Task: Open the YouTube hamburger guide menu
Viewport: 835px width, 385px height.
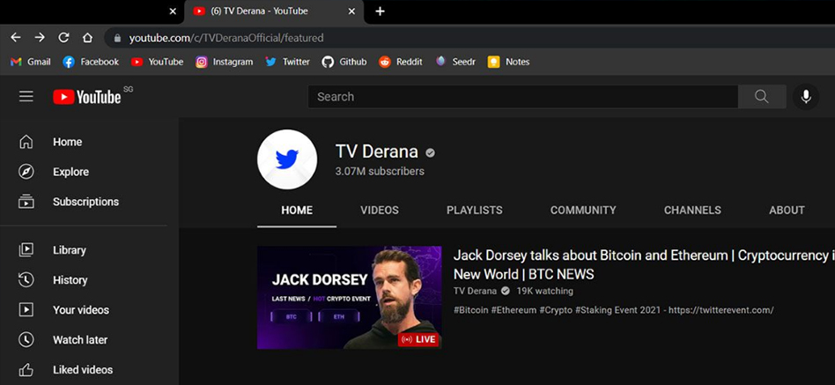Action: coord(26,96)
